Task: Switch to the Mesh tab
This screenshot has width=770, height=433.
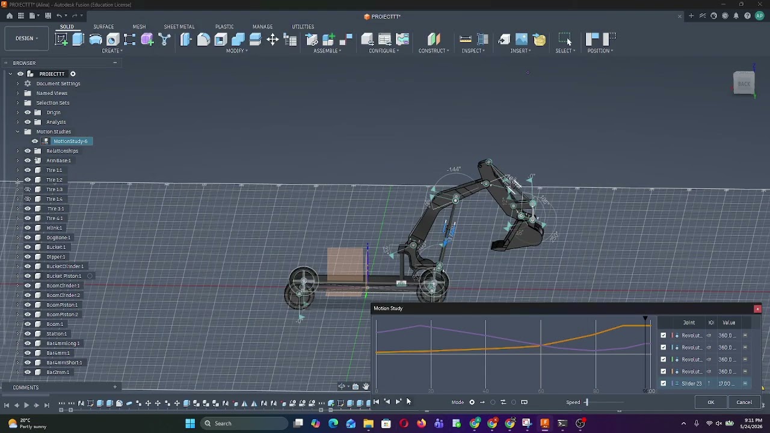Action: [x=139, y=27]
